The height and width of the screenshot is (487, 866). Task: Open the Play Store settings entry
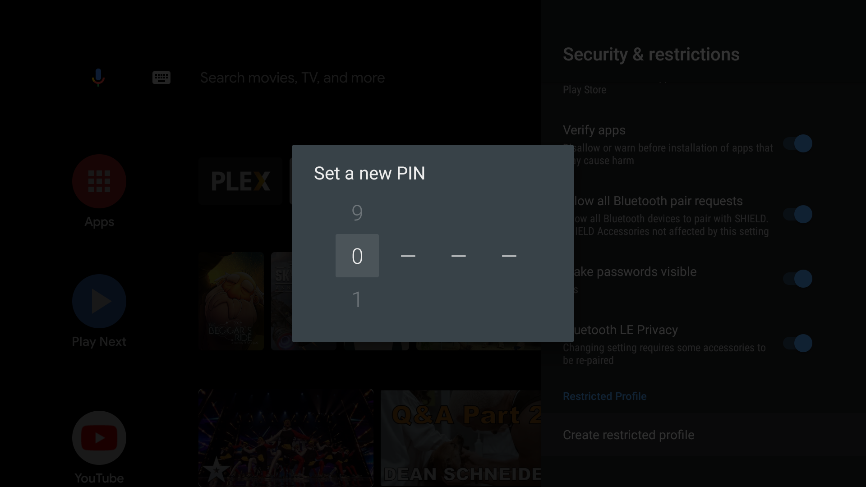[584, 89]
